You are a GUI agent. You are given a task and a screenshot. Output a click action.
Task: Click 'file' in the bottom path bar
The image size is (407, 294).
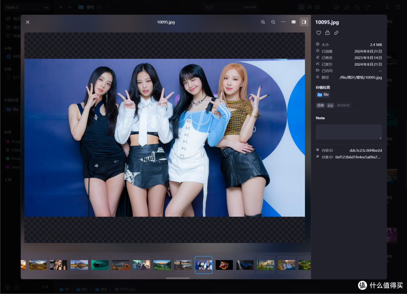point(64,289)
